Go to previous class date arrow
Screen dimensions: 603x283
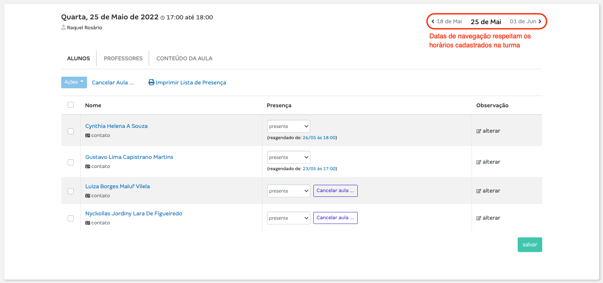433,22
